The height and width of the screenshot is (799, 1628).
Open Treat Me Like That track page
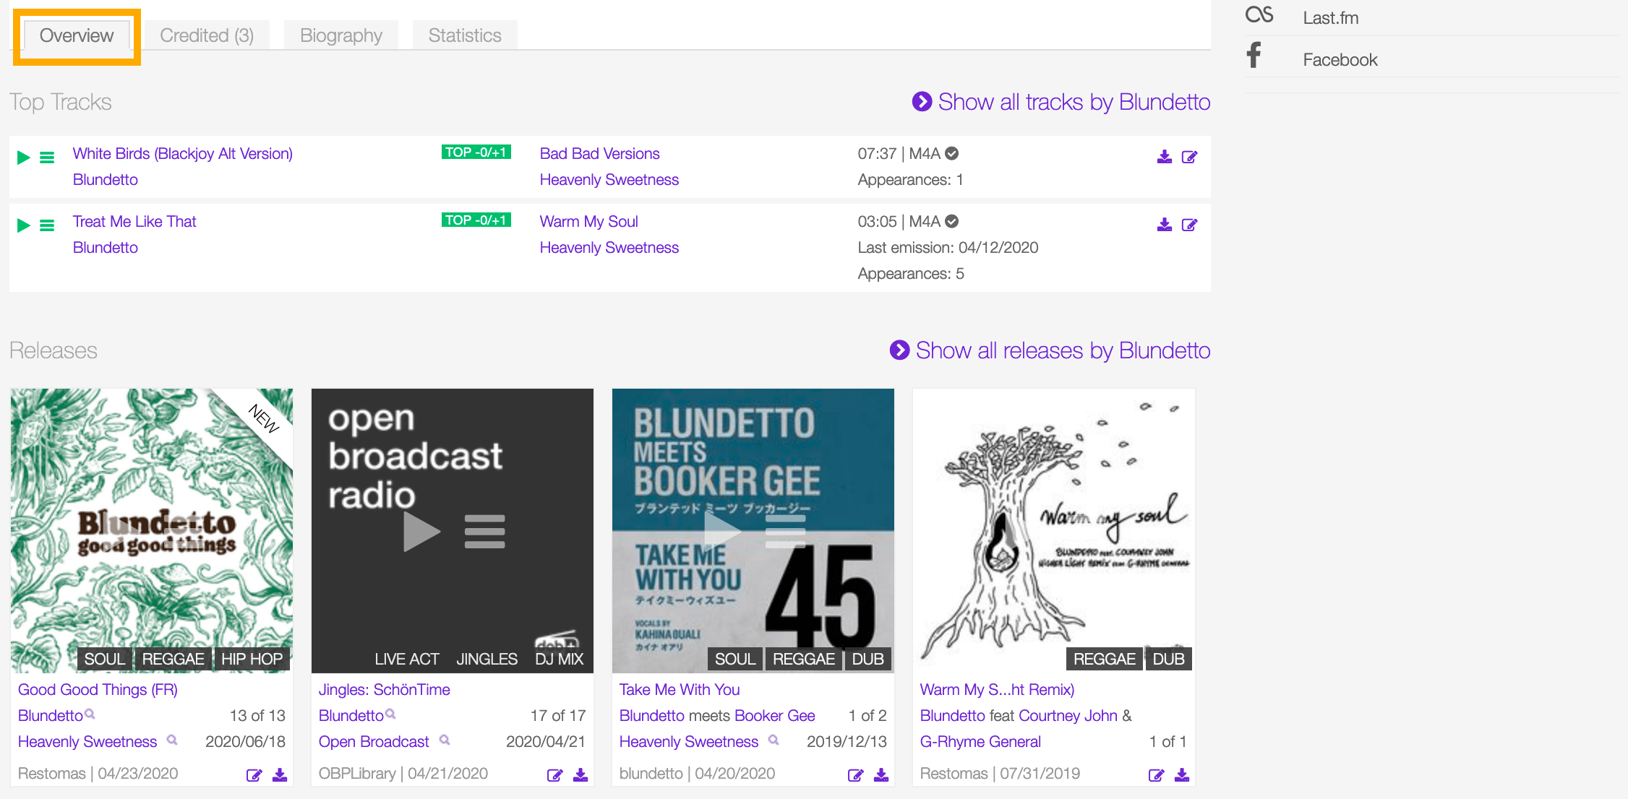134,221
